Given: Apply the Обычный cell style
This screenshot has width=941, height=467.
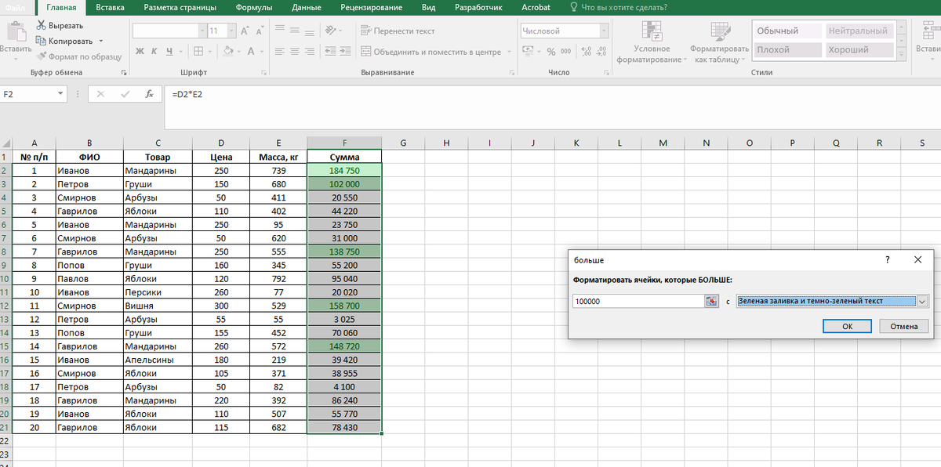Looking at the screenshot, I should click(x=788, y=31).
